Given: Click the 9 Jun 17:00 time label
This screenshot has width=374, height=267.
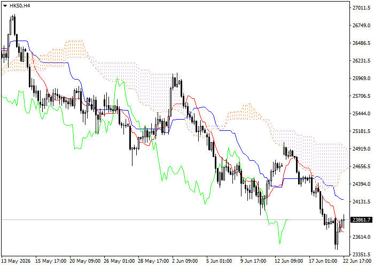Looking at the screenshot, I should 253,261.
